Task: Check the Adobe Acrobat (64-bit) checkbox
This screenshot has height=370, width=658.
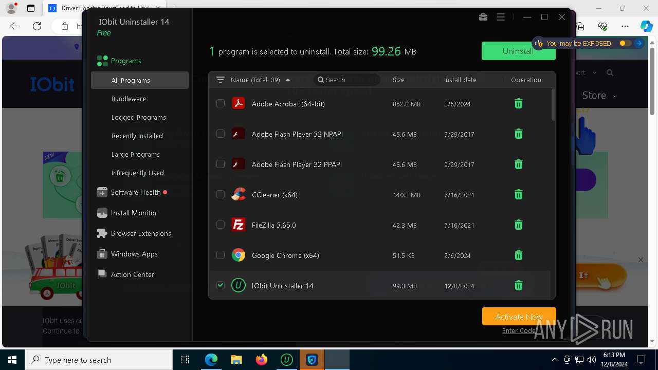Action: coord(221,104)
